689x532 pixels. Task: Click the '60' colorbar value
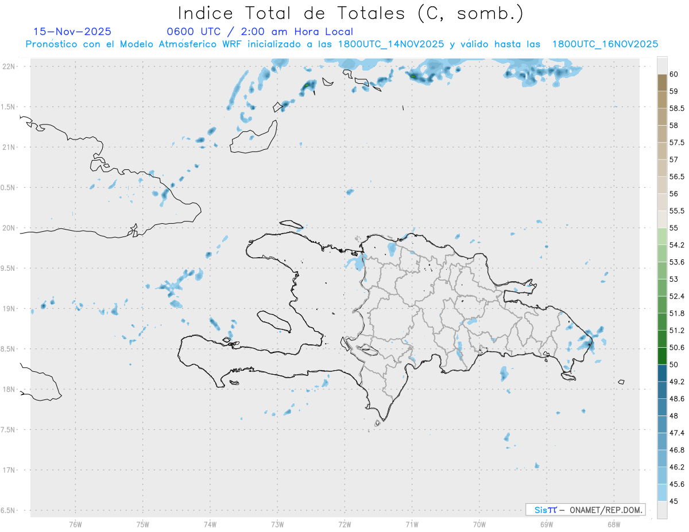[x=673, y=74]
